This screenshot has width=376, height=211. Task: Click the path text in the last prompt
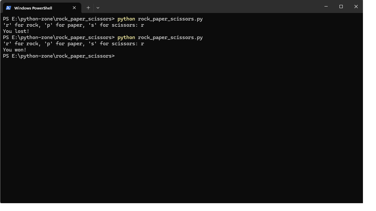pos(62,56)
